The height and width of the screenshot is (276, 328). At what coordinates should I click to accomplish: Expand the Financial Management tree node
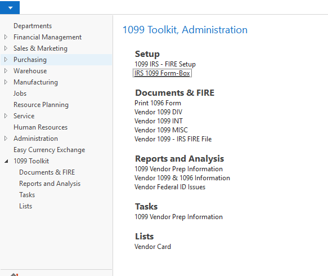point(6,37)
